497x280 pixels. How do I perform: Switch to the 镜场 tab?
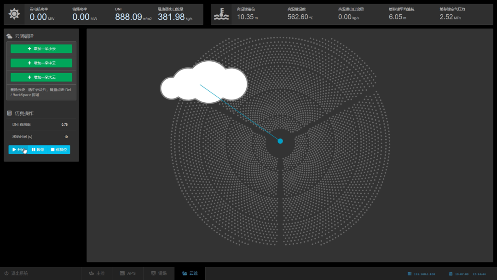[159, 274]
